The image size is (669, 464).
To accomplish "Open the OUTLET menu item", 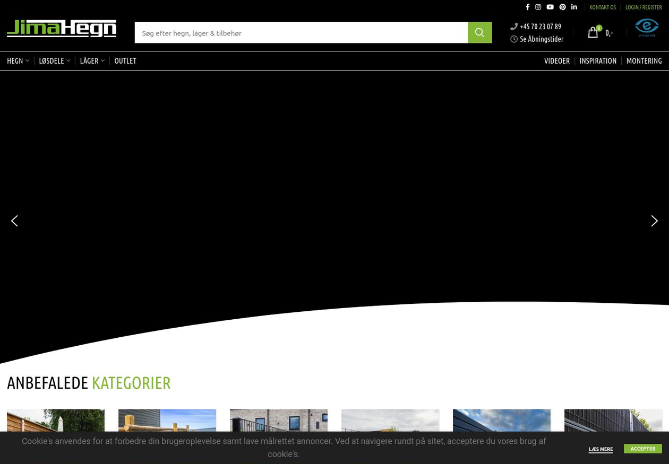I will pyautogui.click(x=125, y=61).
